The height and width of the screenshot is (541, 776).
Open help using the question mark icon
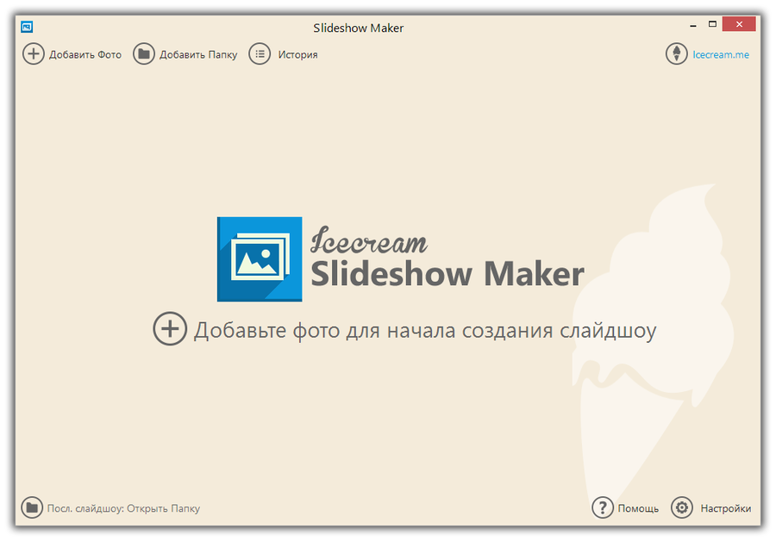[x=602, y=508]
